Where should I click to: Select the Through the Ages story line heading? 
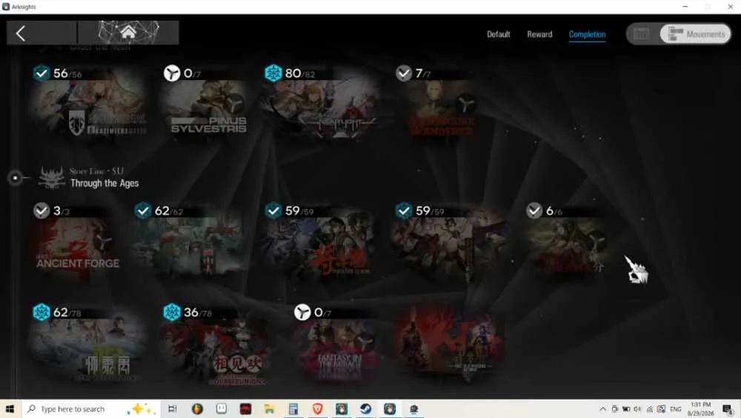[x=104, y=183]
